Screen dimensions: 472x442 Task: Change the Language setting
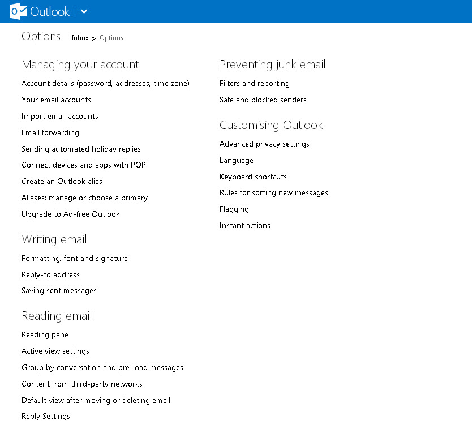[236, 160]
